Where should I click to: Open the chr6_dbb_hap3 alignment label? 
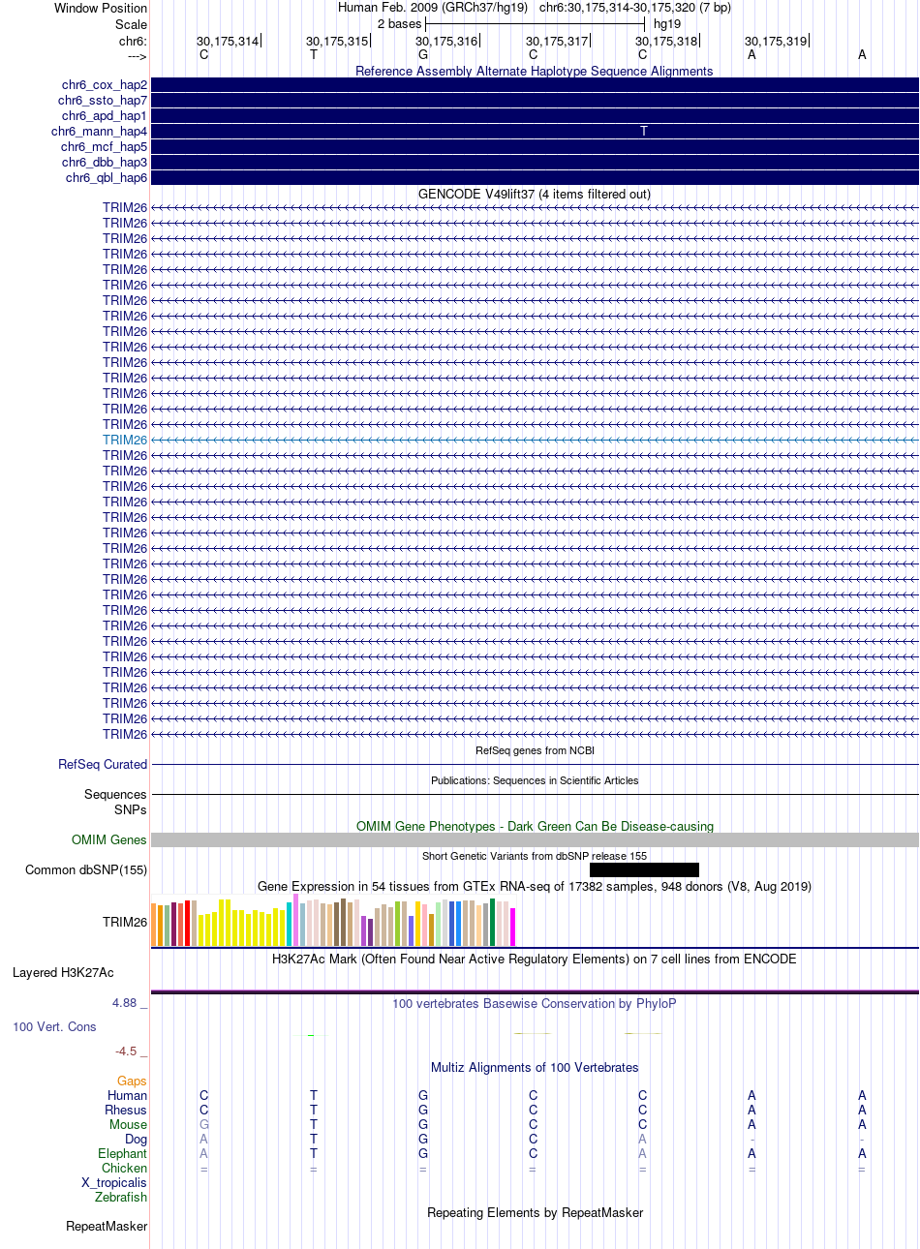tap(105, 163)
